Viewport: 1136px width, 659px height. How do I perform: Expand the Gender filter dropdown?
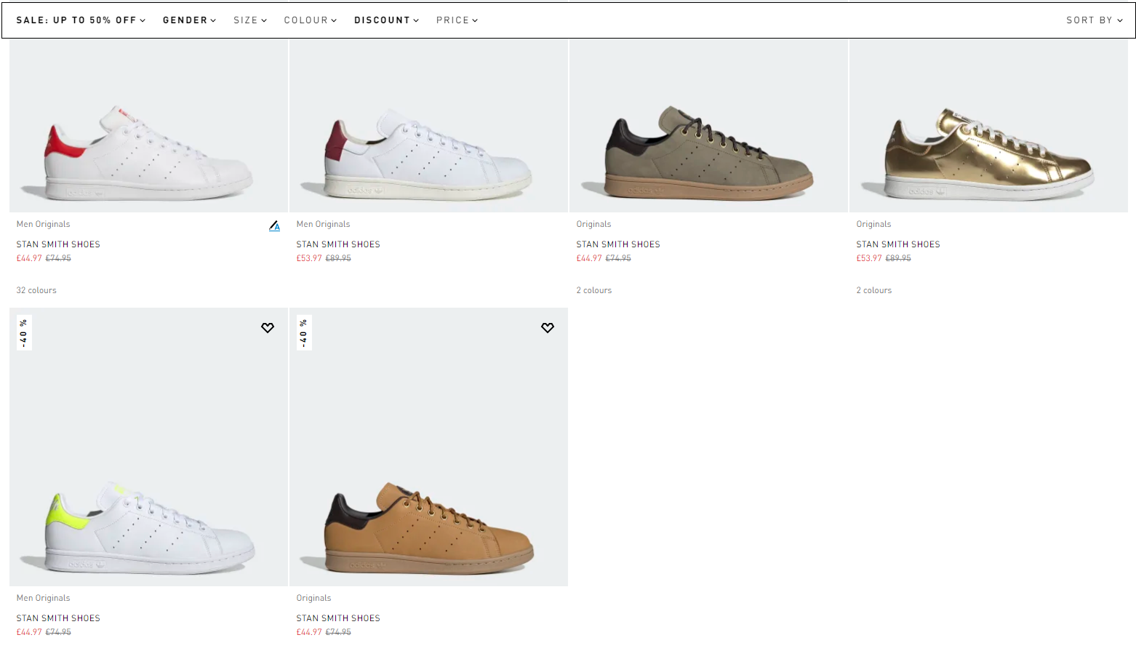click(189, 20)
